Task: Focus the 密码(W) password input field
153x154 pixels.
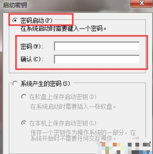Action: click(97, 46)
